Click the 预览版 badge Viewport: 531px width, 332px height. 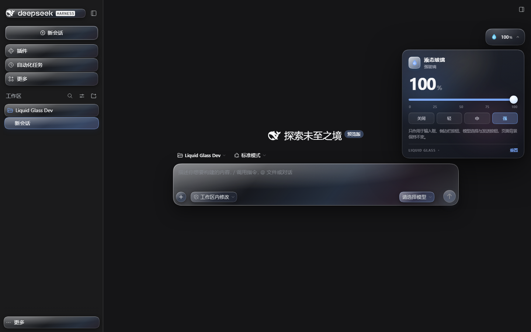point(354,134)
